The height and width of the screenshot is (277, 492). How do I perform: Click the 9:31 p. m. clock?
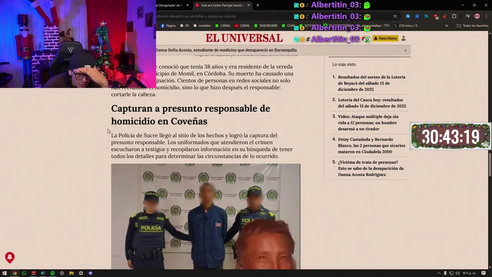click(x=469, y=273)
